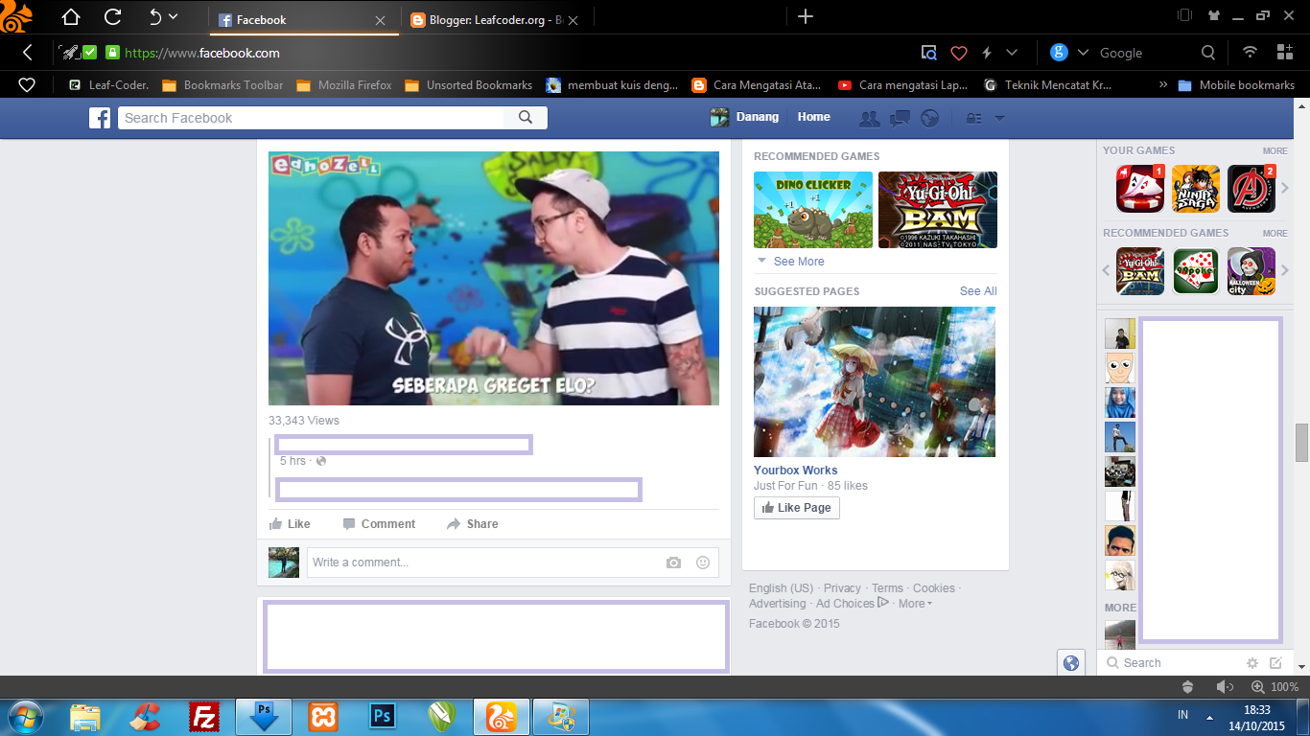Open FileZilla from the taskbar
Screen dimensions: 1310x736
pyautogui.click(x=203, y=717)
